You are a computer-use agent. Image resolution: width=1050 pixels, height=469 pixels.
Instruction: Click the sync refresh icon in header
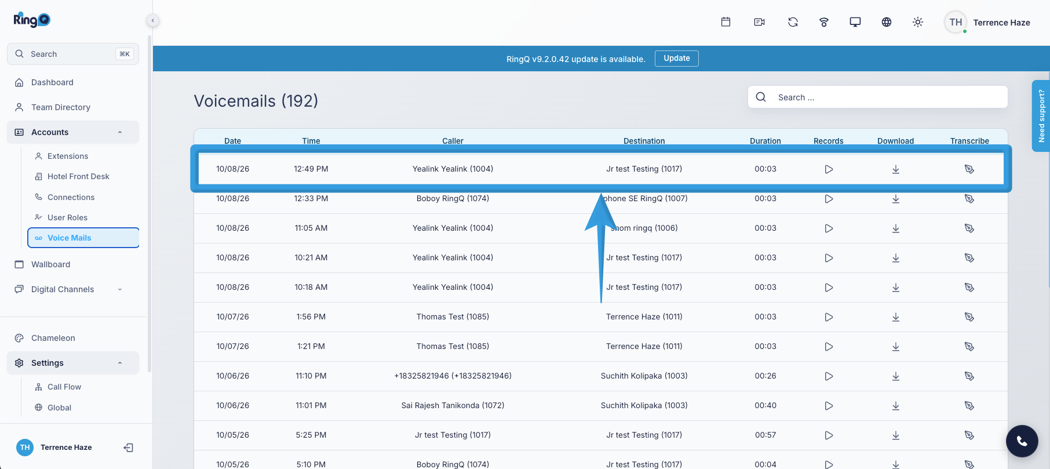point(793,22)
